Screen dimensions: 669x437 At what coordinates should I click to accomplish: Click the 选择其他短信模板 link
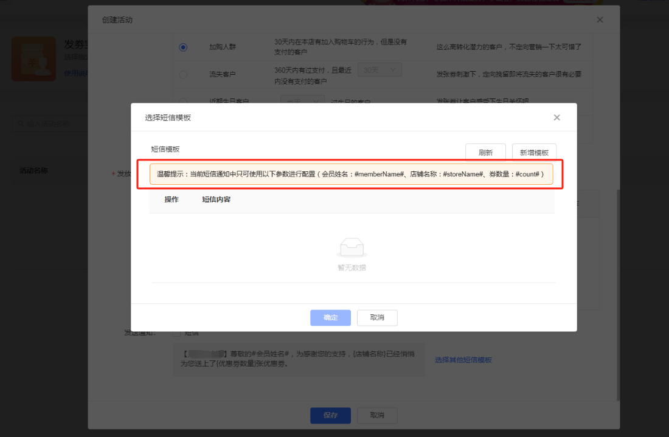(x=463, y=360)
